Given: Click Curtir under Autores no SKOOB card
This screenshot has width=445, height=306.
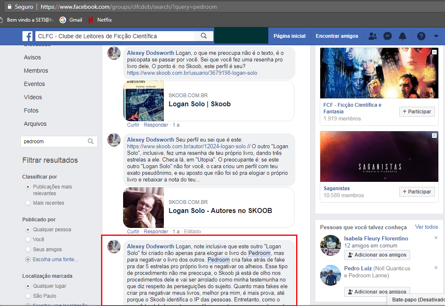Looking at the screenshot, I should [133, 232].
